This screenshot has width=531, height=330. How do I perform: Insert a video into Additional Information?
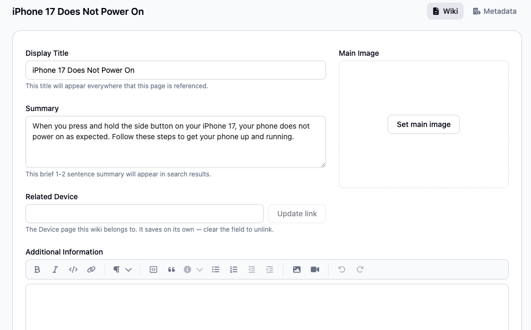tap(315, 269)
